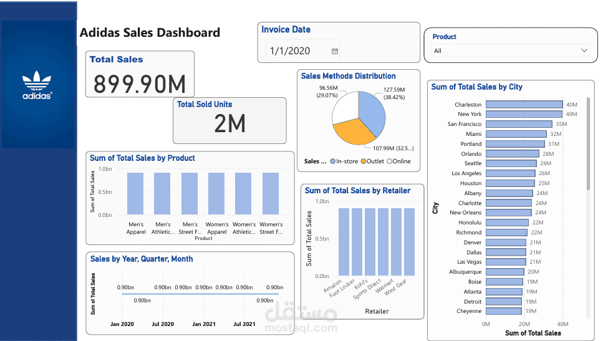Click the Foot Locker retailer bar

coord(357,242)
